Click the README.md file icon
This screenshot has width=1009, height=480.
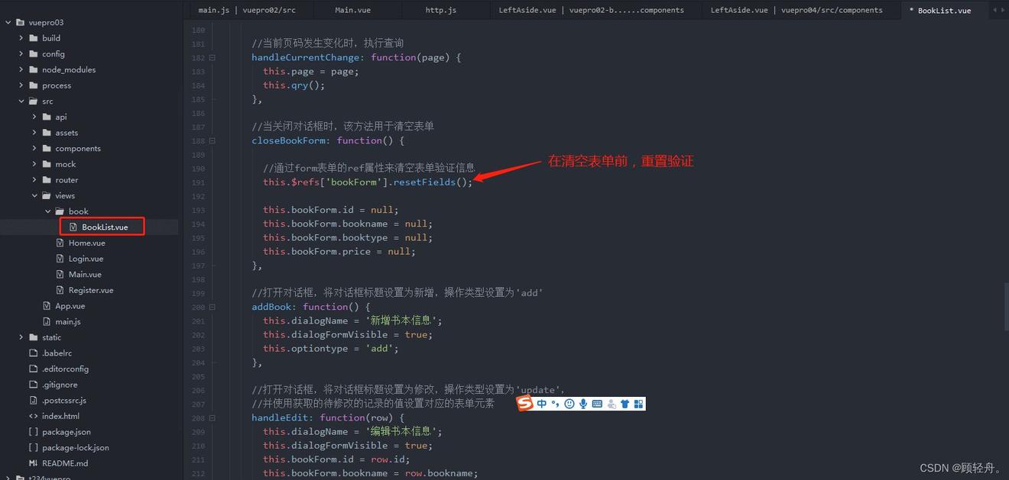pos(33,463)
